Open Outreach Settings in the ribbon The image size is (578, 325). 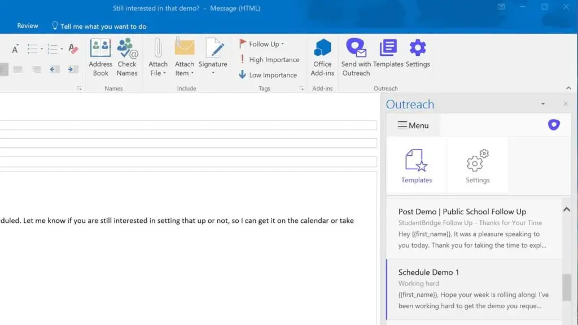[x=418, y=54]
